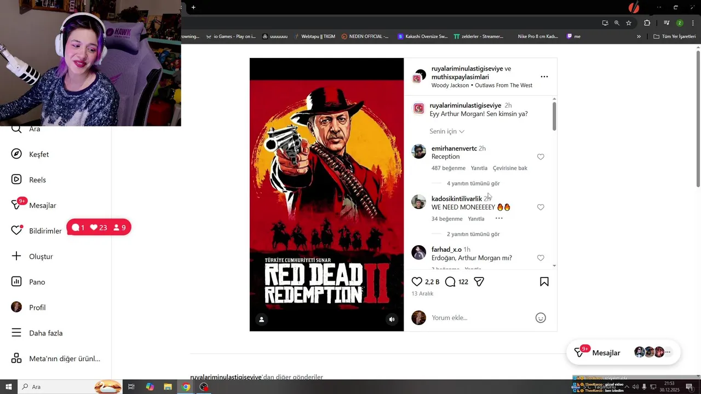Open Webtapu TKGM bookmark
The height and width of the screenshot is (394, 701).
[x=314, y=37]
